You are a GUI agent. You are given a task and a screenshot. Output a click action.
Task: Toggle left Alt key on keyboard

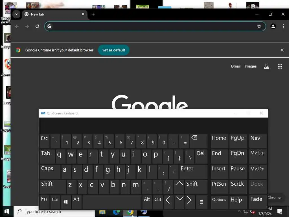(x=76, y=202)
